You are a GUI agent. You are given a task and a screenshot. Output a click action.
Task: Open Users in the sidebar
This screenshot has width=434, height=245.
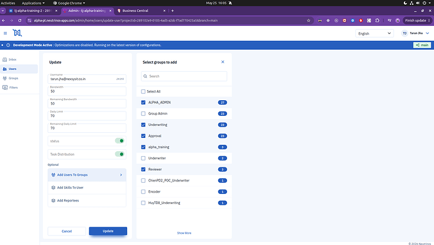click(x=19, y=69)
